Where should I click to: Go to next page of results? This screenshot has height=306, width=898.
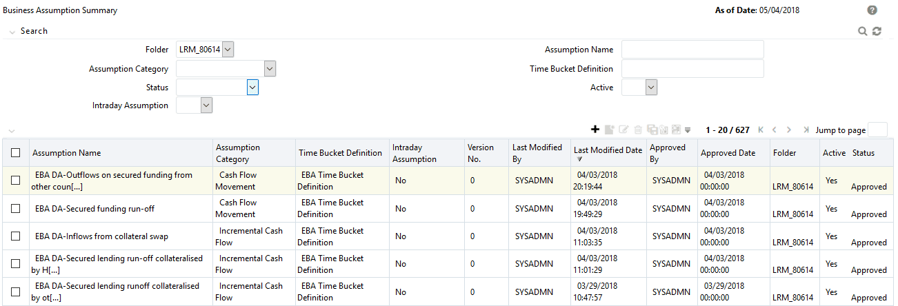(x=789, y=130)
